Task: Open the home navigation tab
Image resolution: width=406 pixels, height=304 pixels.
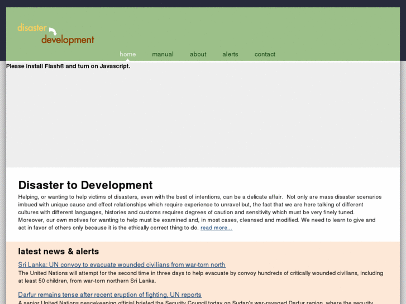Action: point(128,54)
